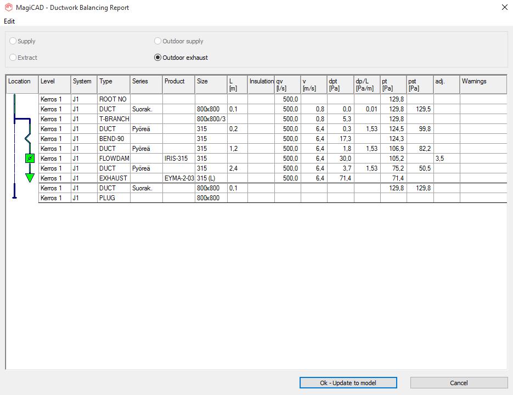513x395 pixels.
Task: Click the dp/L [Pa/m] column header
Action: (x=367, y=84)
